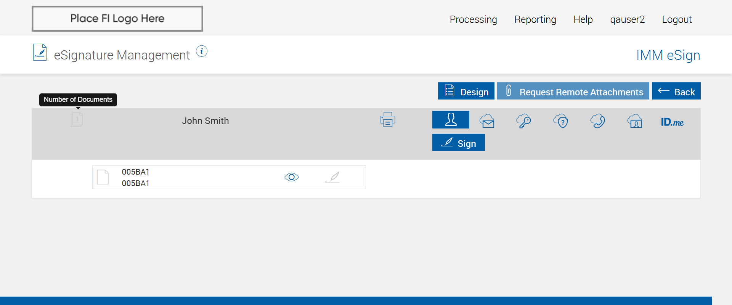The height and width of the screenshot is (305, 732).
Task: Choose the cloud phone authentication icon
Action: pyautogui.click(x=597, y=121)
